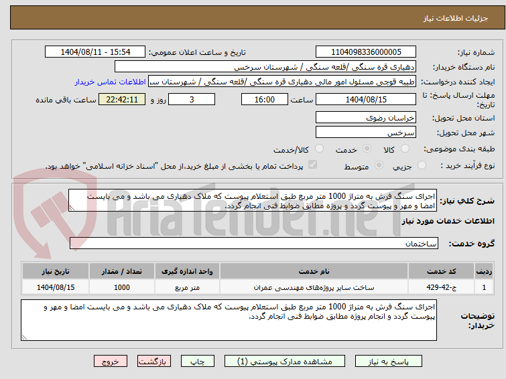Click the کد خدمت column header
The height and width of the screenshot is (379, 506).
click(441, 271)
